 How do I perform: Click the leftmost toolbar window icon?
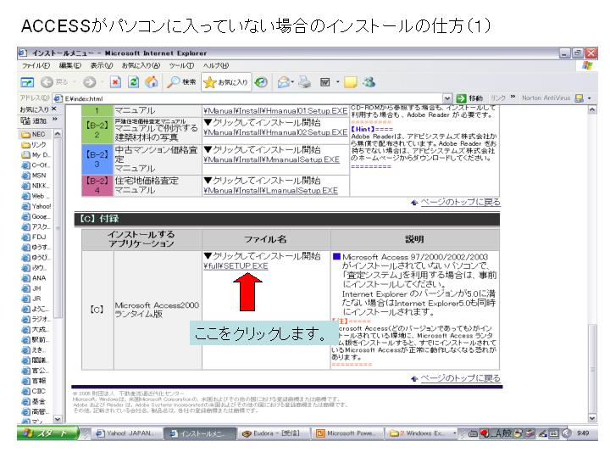pos(27,82)
